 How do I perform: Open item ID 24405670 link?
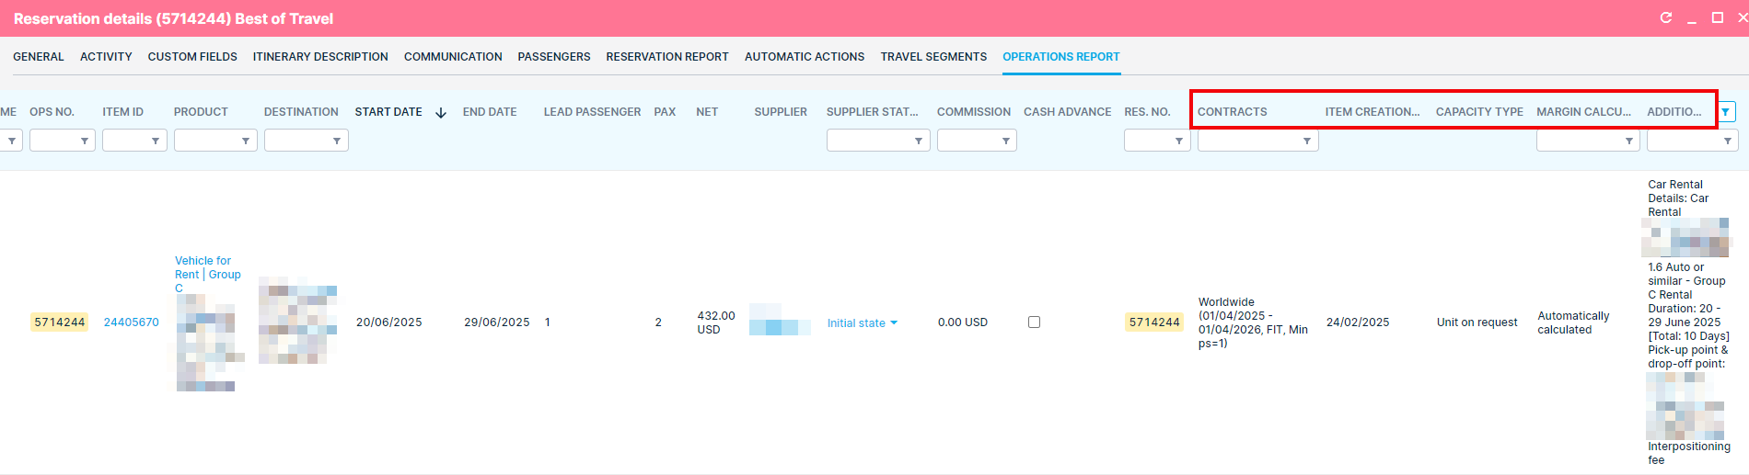coord(131,322)
